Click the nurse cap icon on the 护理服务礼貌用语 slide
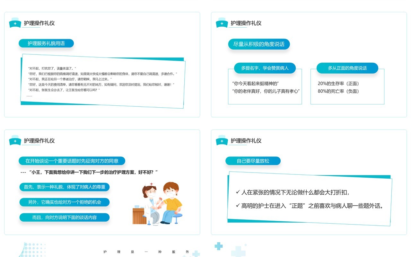 (x=15, y=23)
